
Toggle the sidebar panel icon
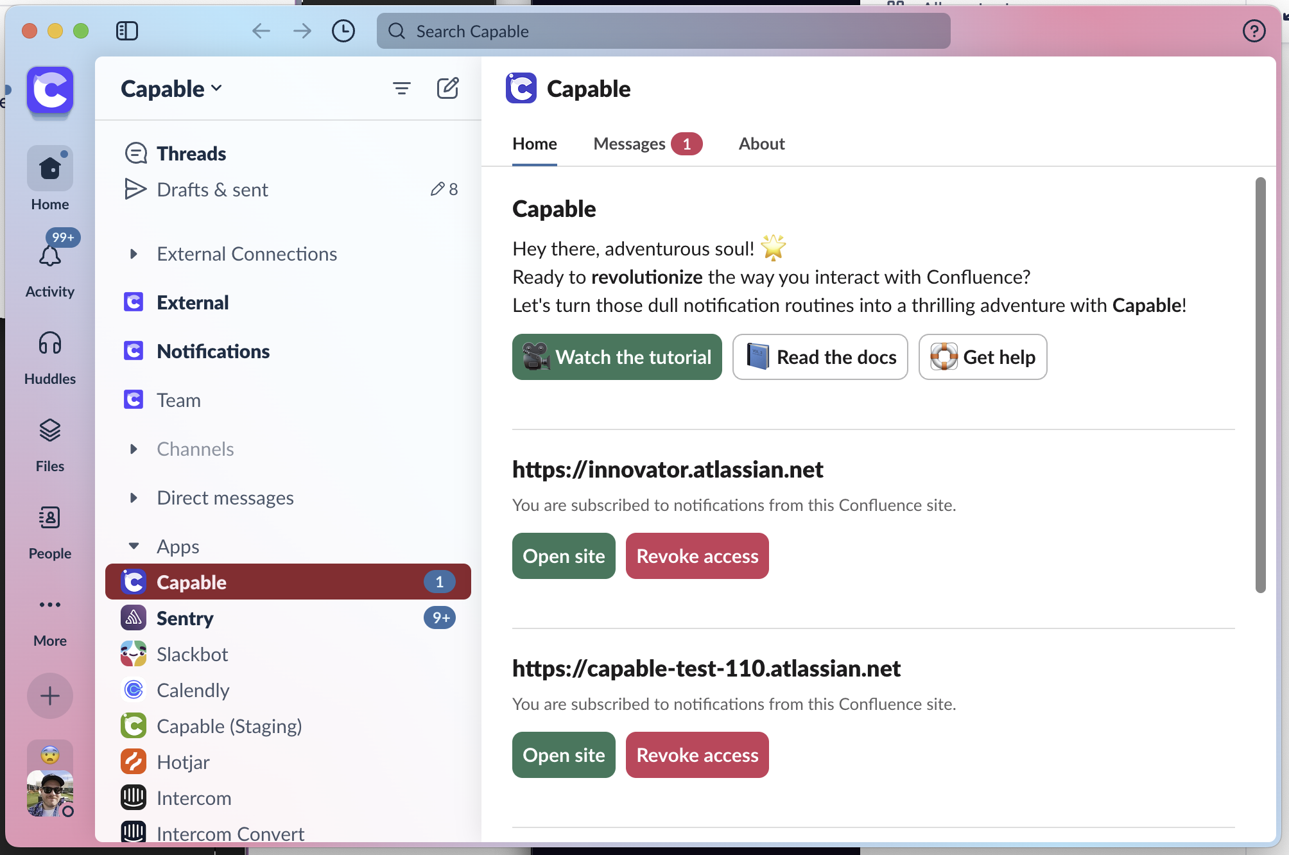[x=127, y=31]
